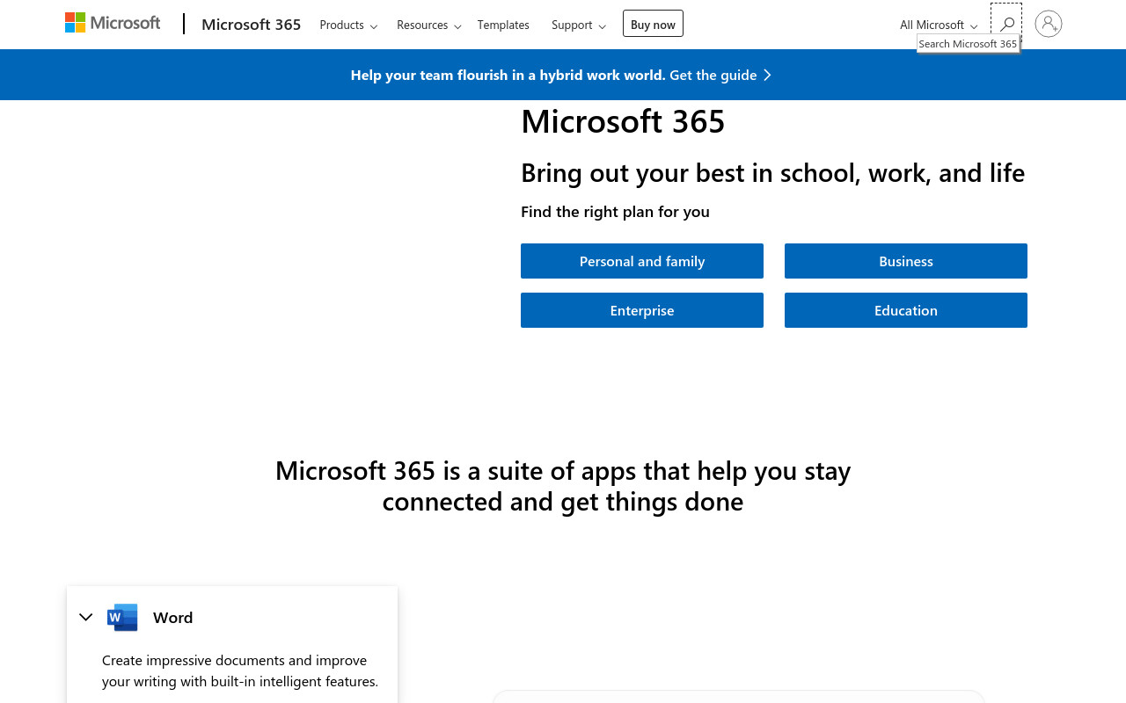Click the Buy now button
Viewport: 1126px width, 703px height.
click(x=653, y=24)
